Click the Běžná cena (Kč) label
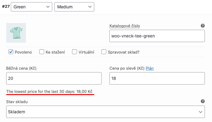 click(21, 68)
